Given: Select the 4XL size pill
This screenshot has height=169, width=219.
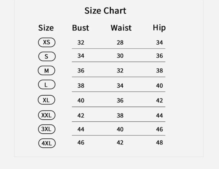Looking at the screenshot, I should coord(47,143).
